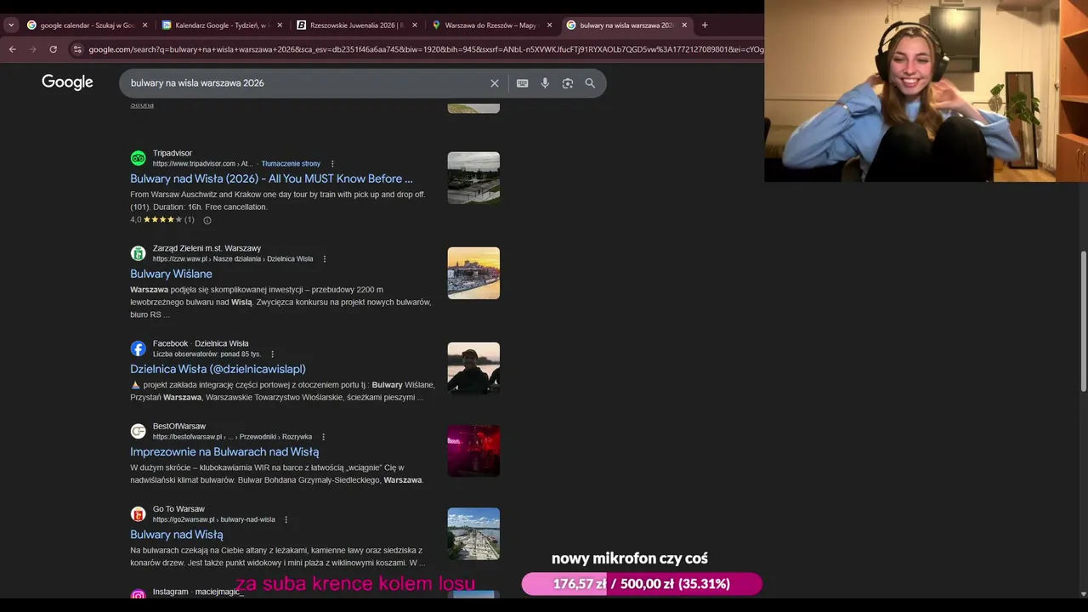Click 'Liczba obserwatorów: ponad 85 tys.' text

207,354
